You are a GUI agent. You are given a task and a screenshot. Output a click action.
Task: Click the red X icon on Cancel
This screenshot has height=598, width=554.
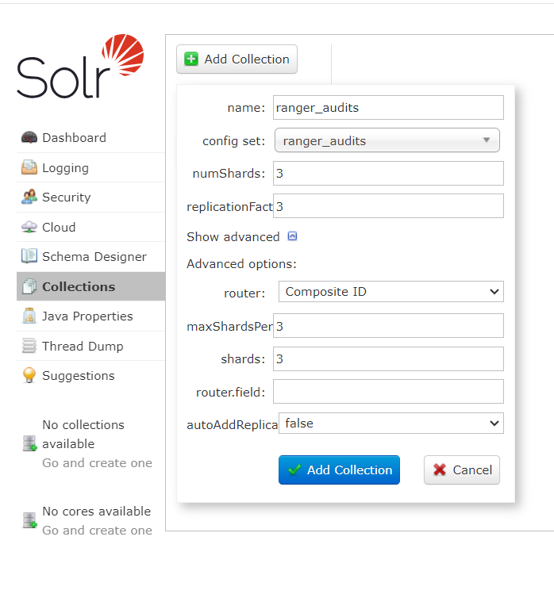point(440,470)
